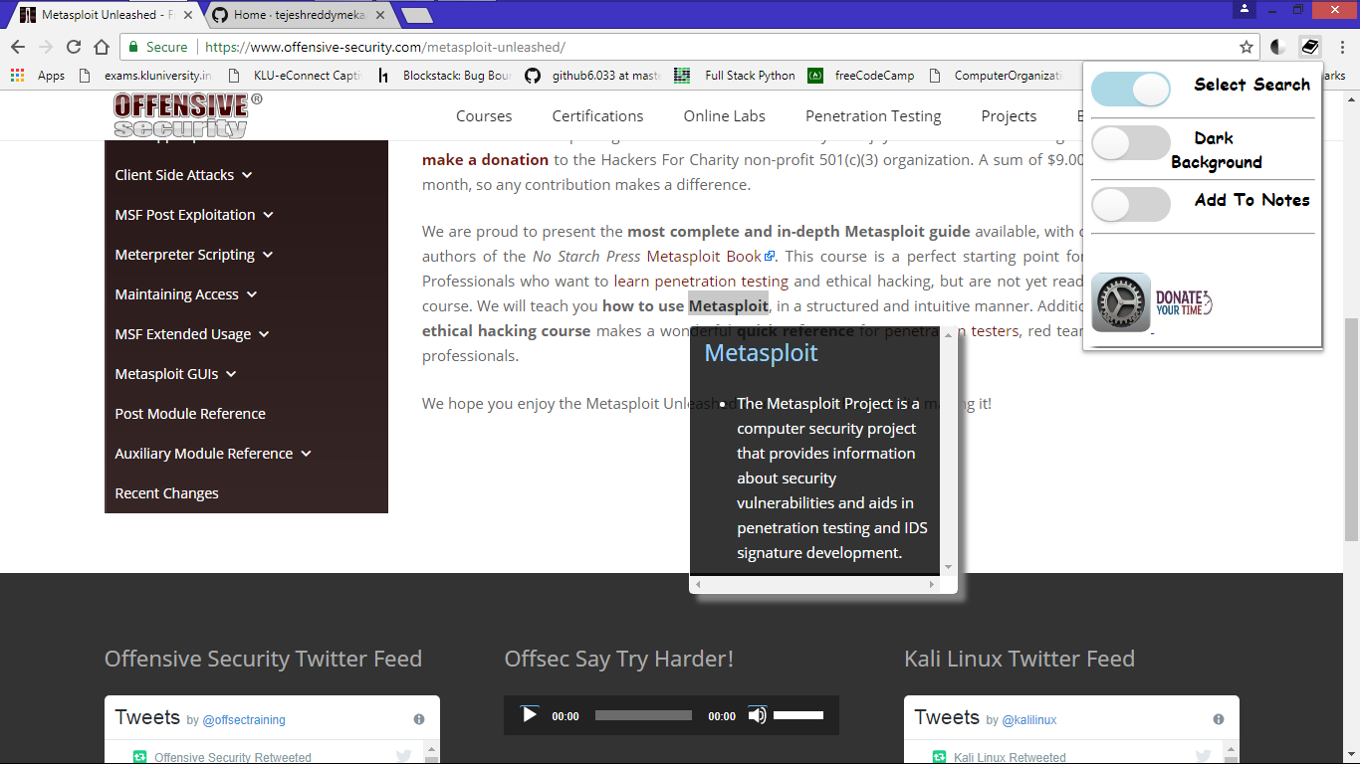Open the freeCodeCamp bookmark
The image size is (1360, 764).
(x=861, y=76)
